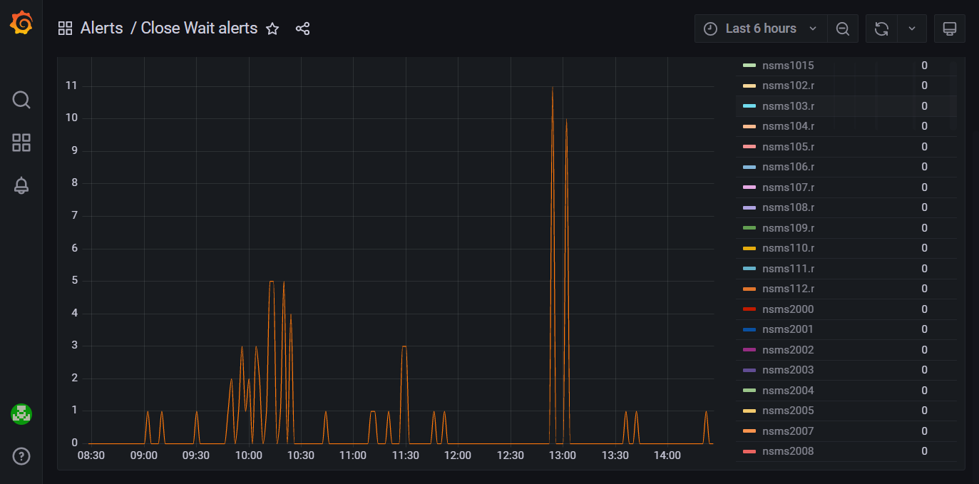Click the user avatar in sidebar
979x484 pixels.
pos(21,413)
